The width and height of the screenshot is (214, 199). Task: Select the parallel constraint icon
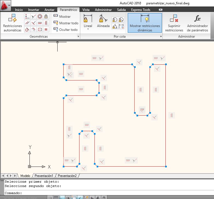(27, 23)
